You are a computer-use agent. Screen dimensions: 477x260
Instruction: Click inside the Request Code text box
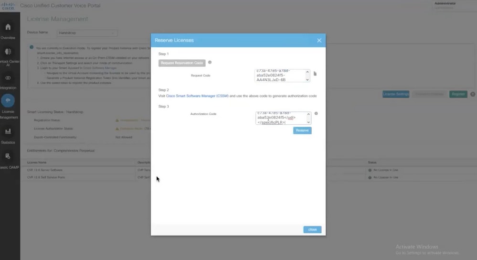pos(282,76)
